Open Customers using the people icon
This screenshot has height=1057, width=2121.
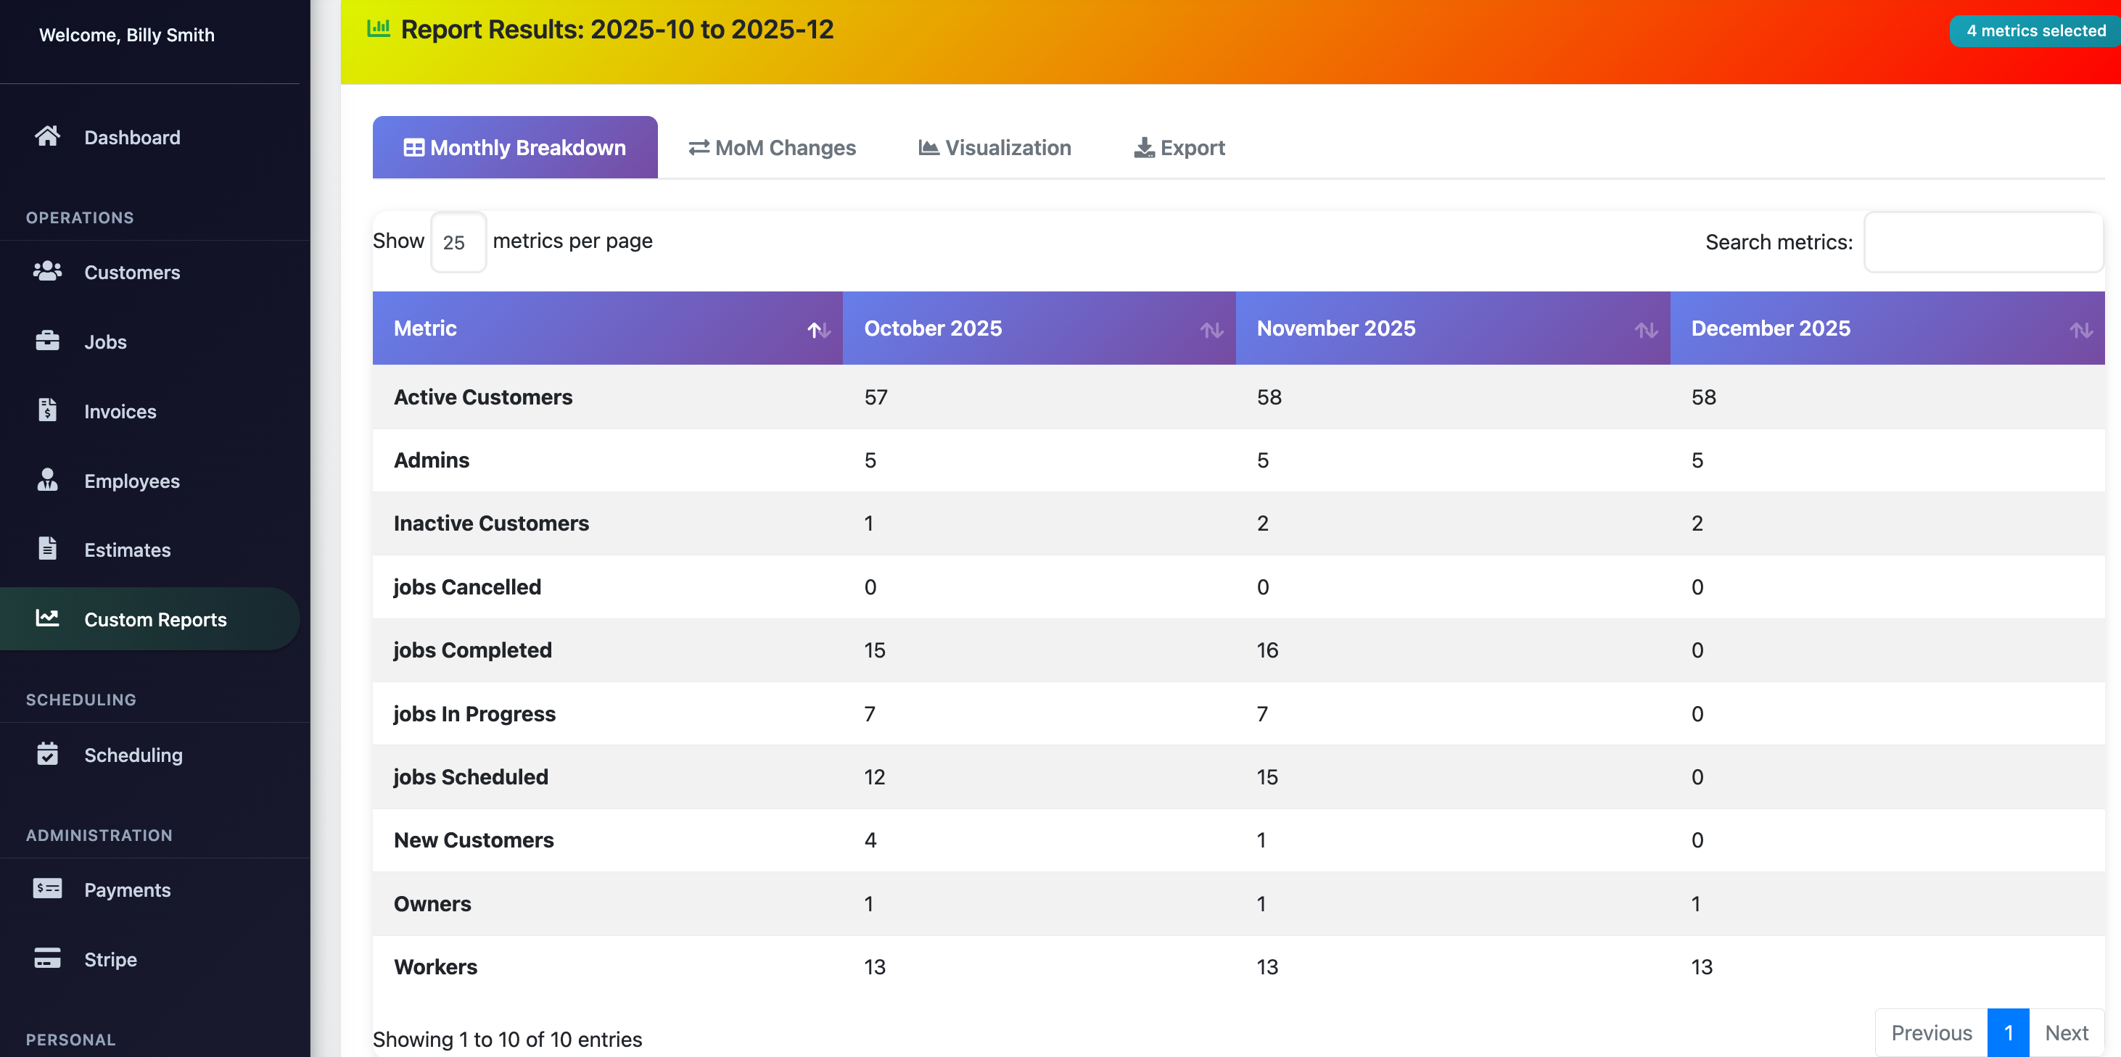[x=47, y=272]
